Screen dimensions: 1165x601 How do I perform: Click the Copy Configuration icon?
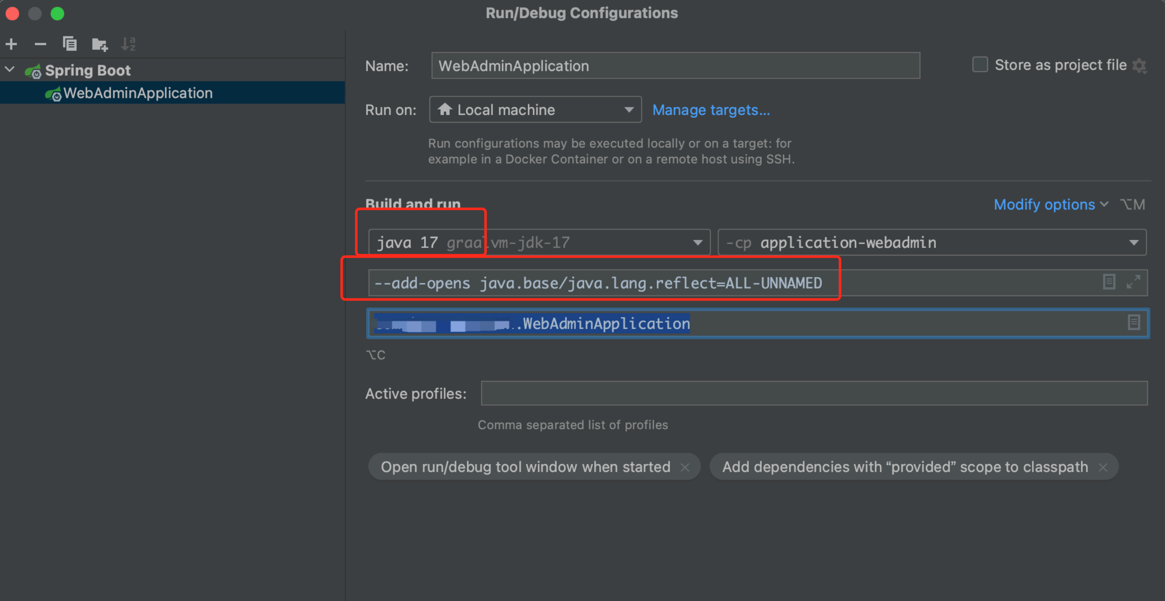click(x=70, y=43)
